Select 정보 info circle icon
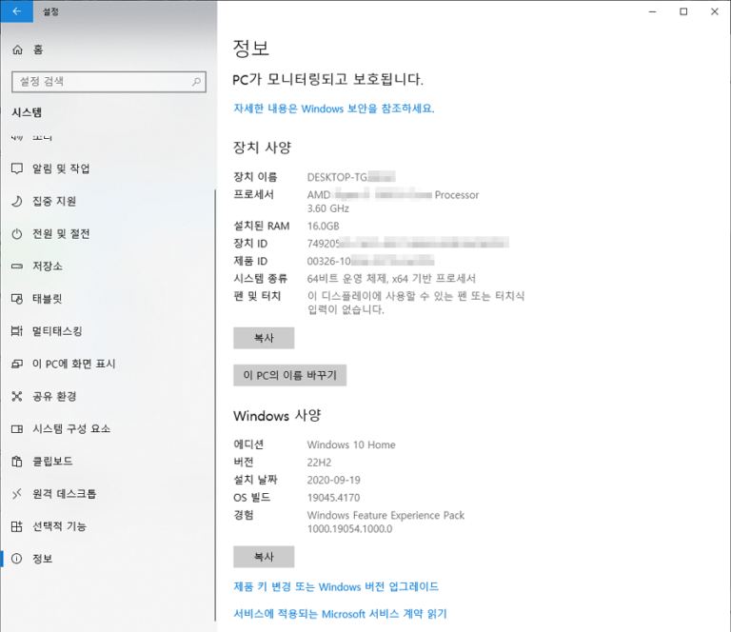This screenshot has height=632, width=731. pyautogui.click(x=17, y=559)
